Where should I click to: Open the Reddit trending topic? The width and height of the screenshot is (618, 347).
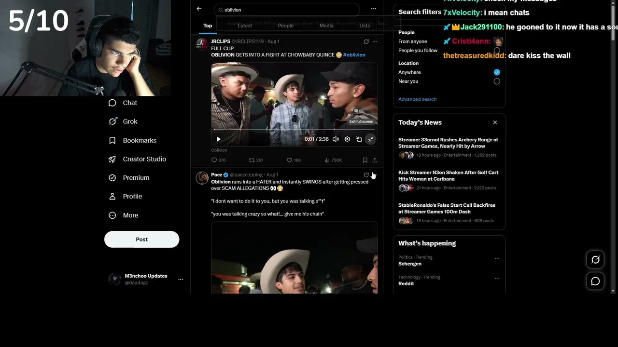[406, 283]
